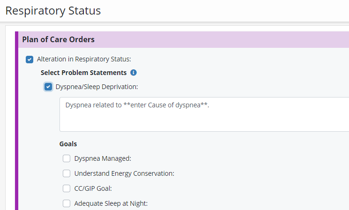Click the info icon beside Select Problem Statements
This screenshot has width=349, height=210.
(x=134, y=73)
